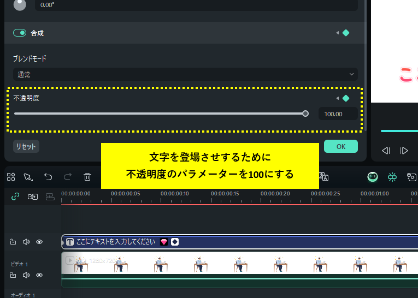Open the ブレンドモード dropdown showing 通常

pos(185,74)
